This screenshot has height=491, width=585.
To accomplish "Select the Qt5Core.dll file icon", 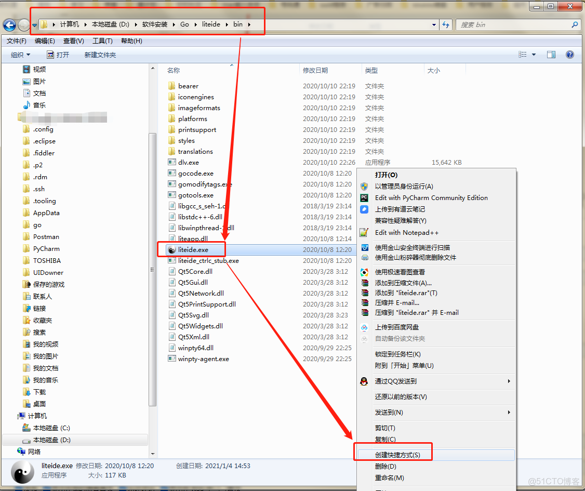I will point(172,271).
